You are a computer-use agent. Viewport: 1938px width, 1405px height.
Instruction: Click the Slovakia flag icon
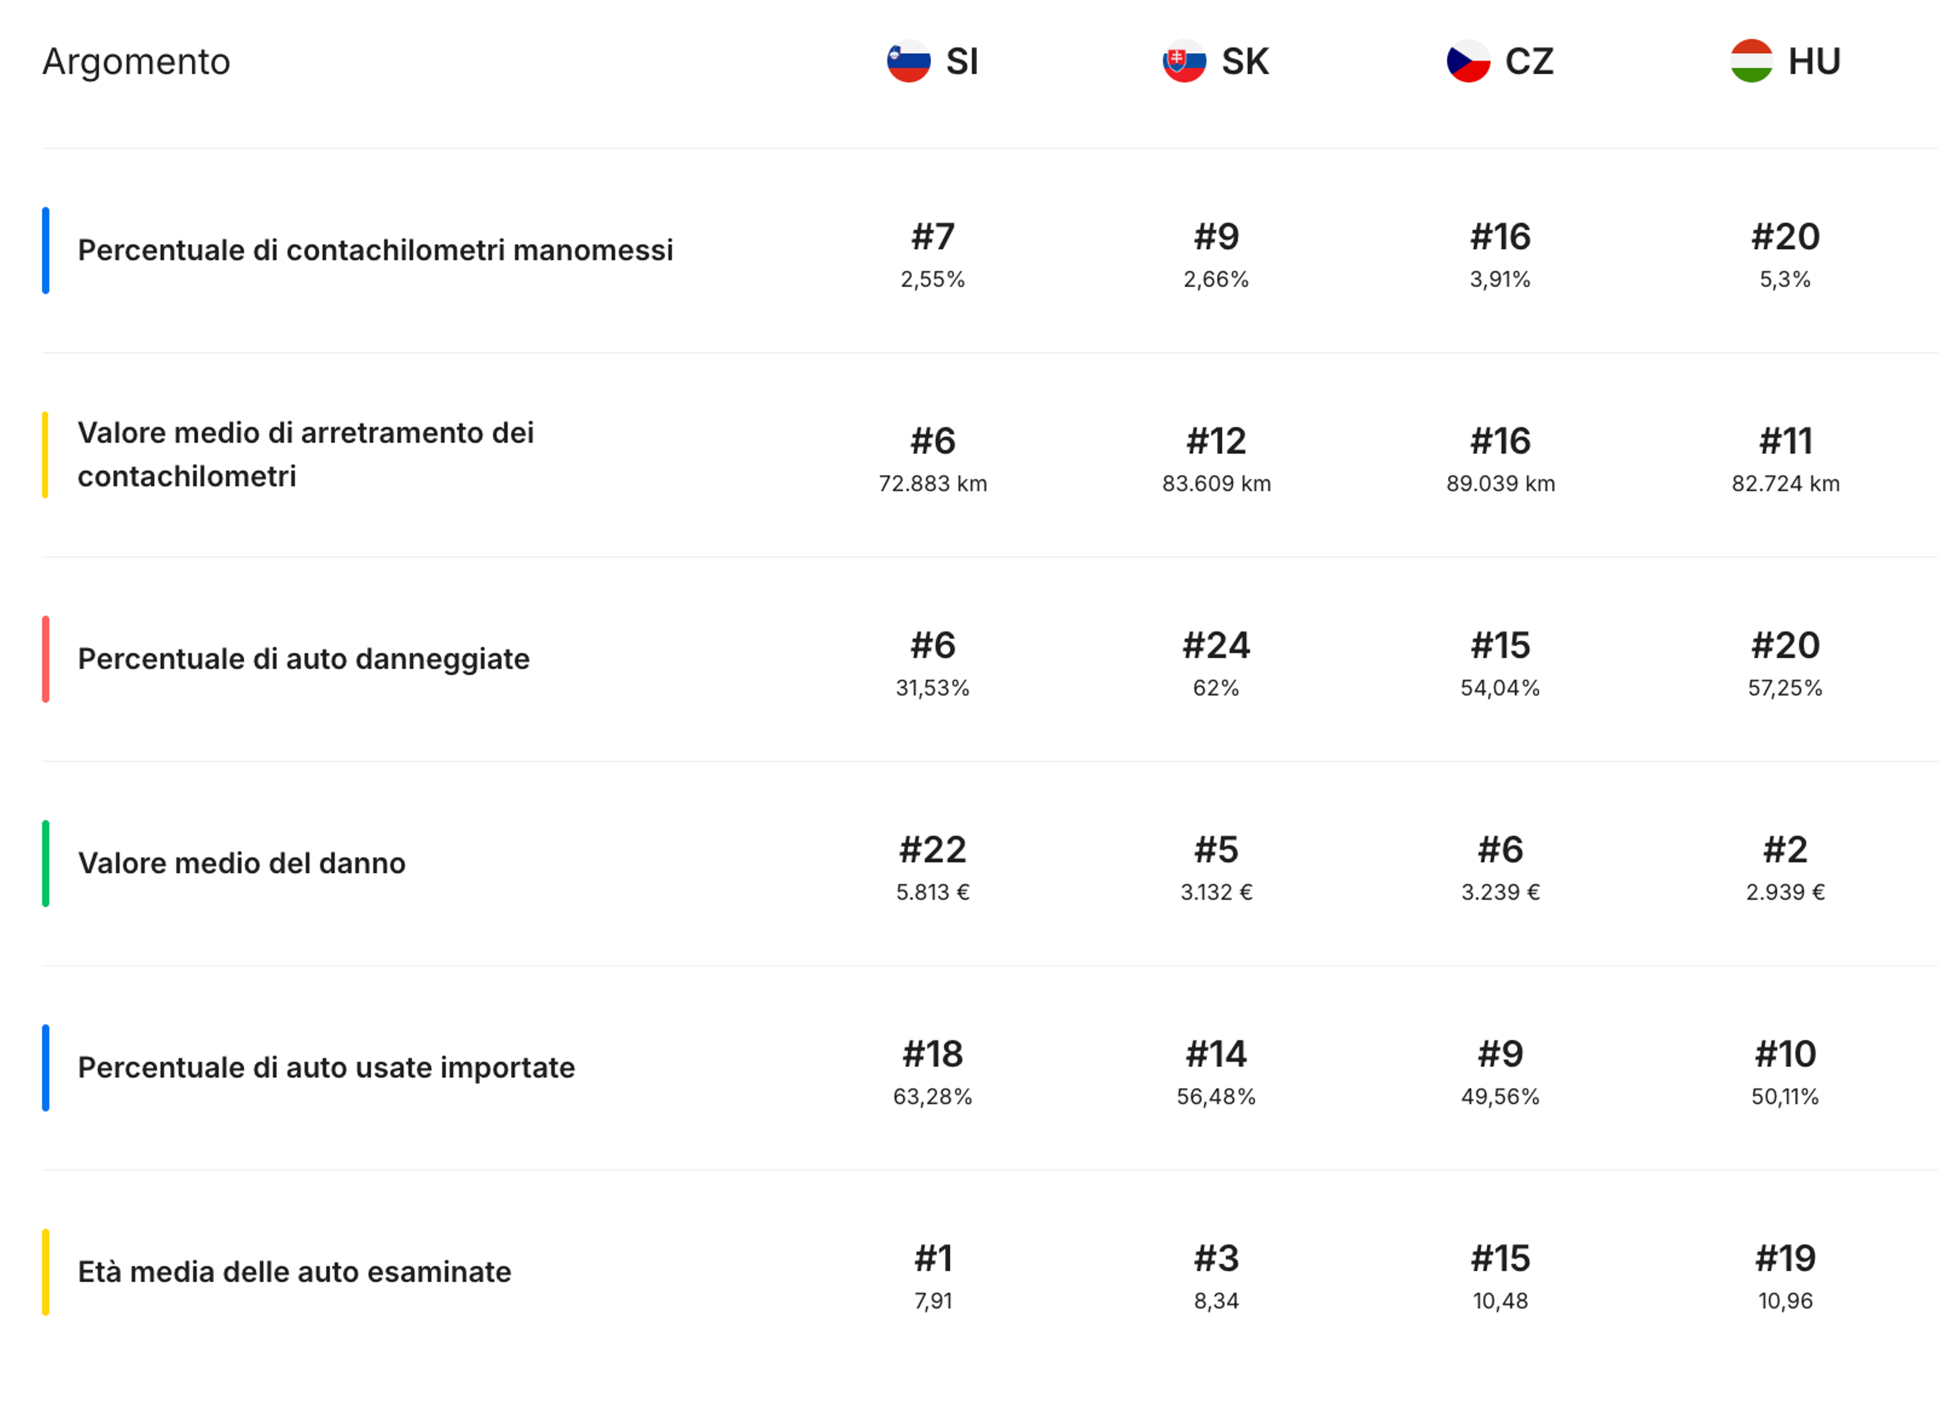click(x=1185, y=61)
